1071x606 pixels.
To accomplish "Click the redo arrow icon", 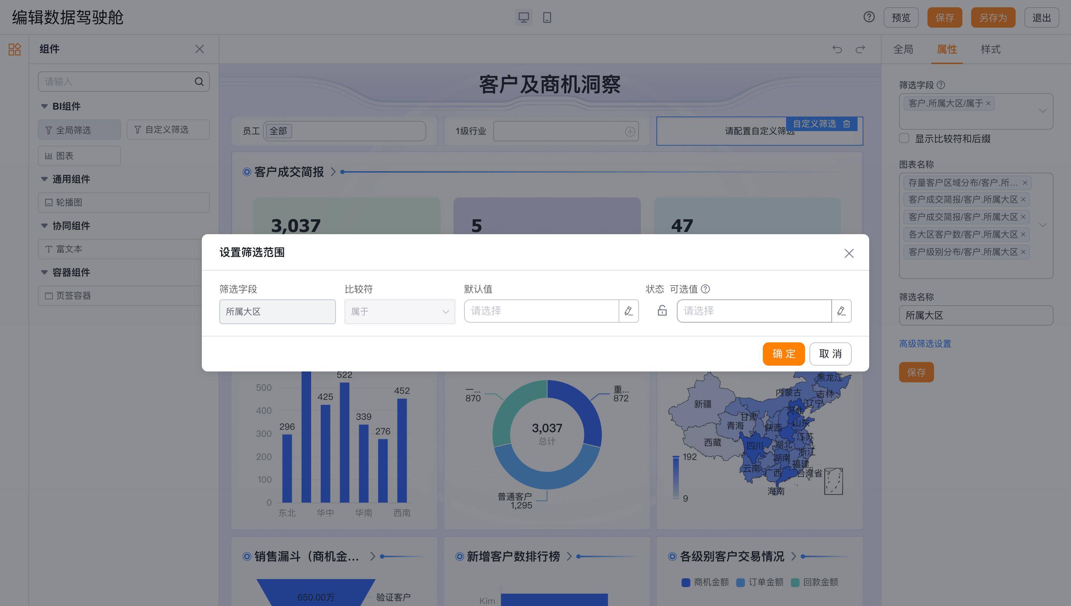I will pyautogui.click(x=860, y=50).
